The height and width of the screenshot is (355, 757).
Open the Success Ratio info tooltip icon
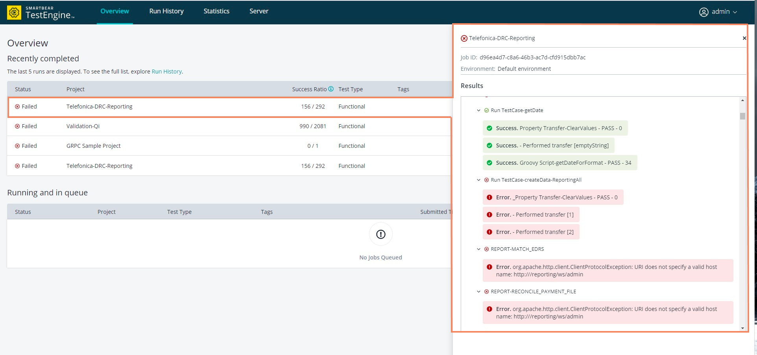[331, 89]
